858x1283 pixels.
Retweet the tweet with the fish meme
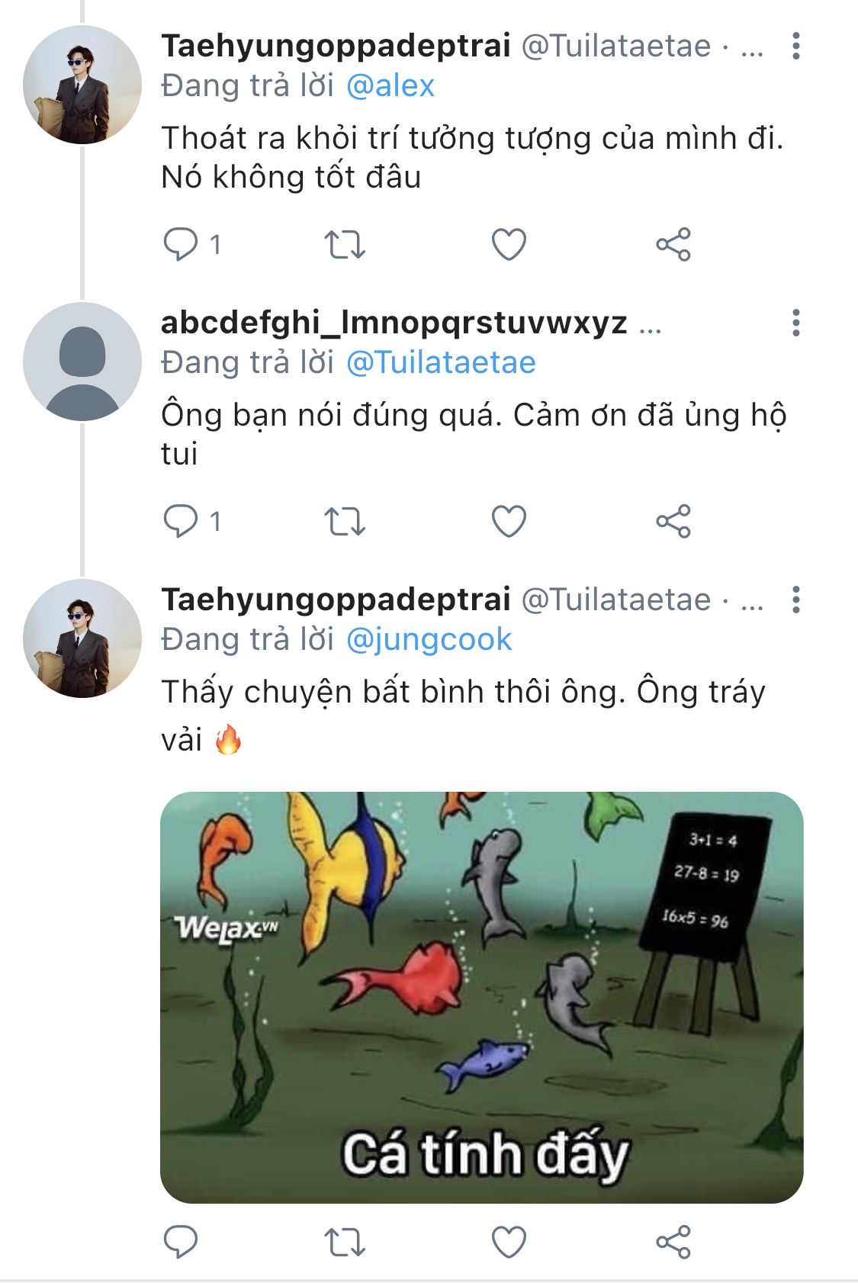pyautogui.click(x=345, y=1242)
